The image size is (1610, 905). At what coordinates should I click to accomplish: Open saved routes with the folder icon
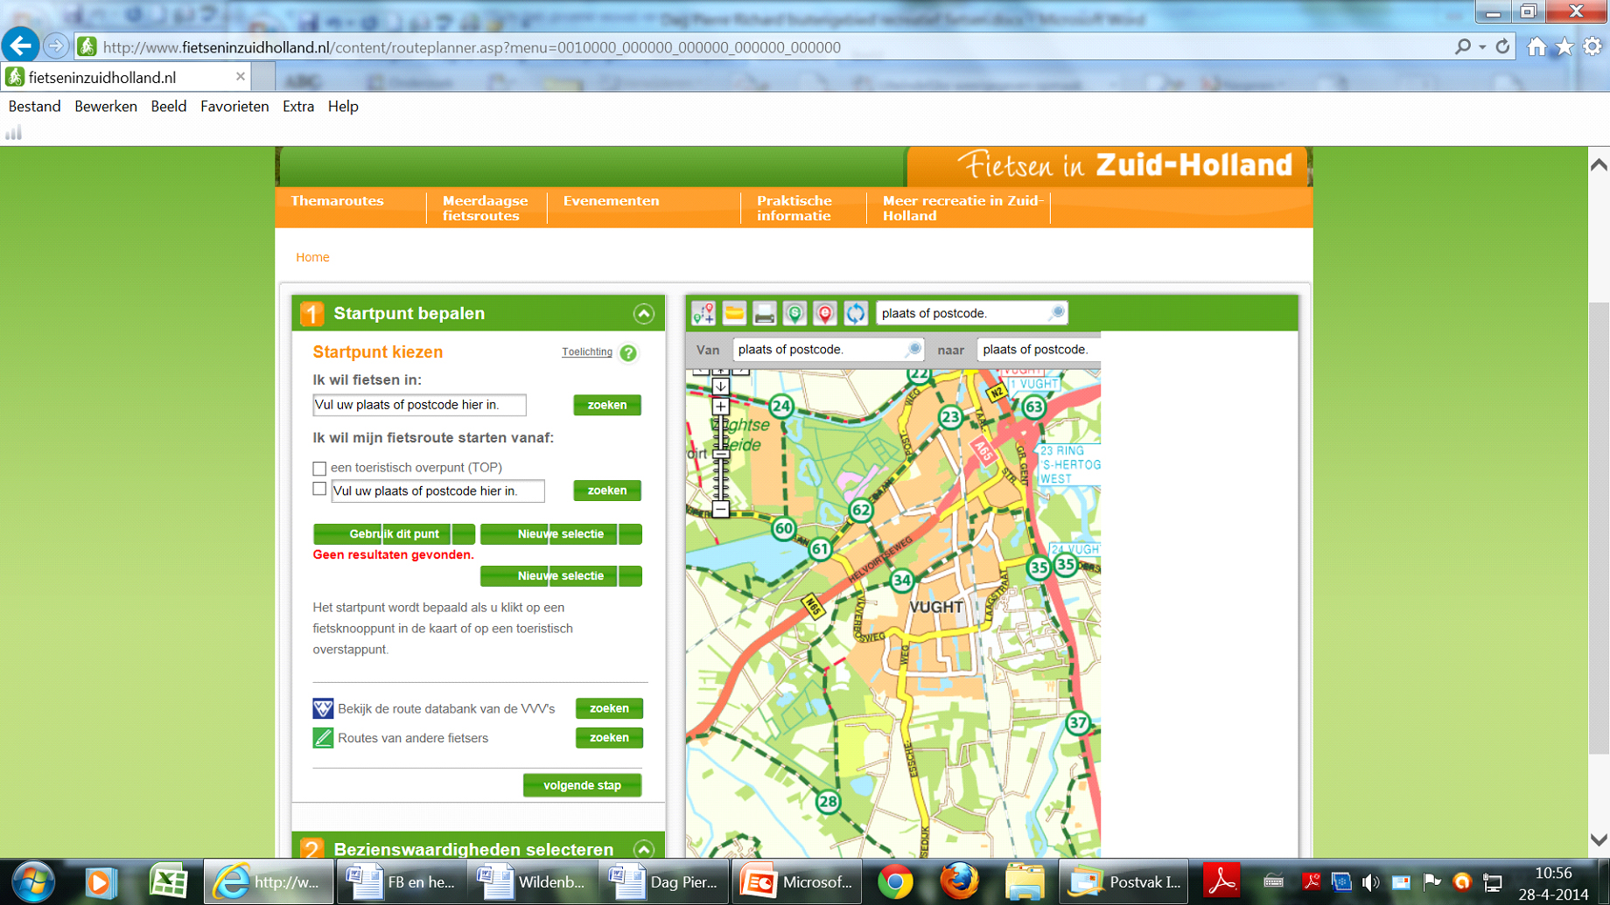coord(734,313)
